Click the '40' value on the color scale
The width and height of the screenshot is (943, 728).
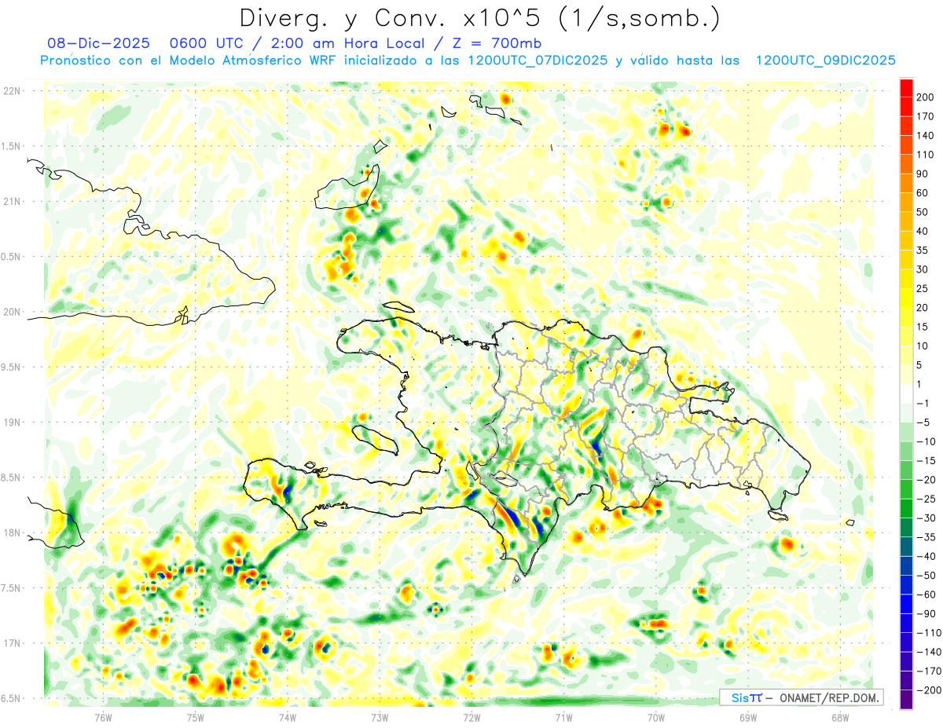(x=923, y=232)
